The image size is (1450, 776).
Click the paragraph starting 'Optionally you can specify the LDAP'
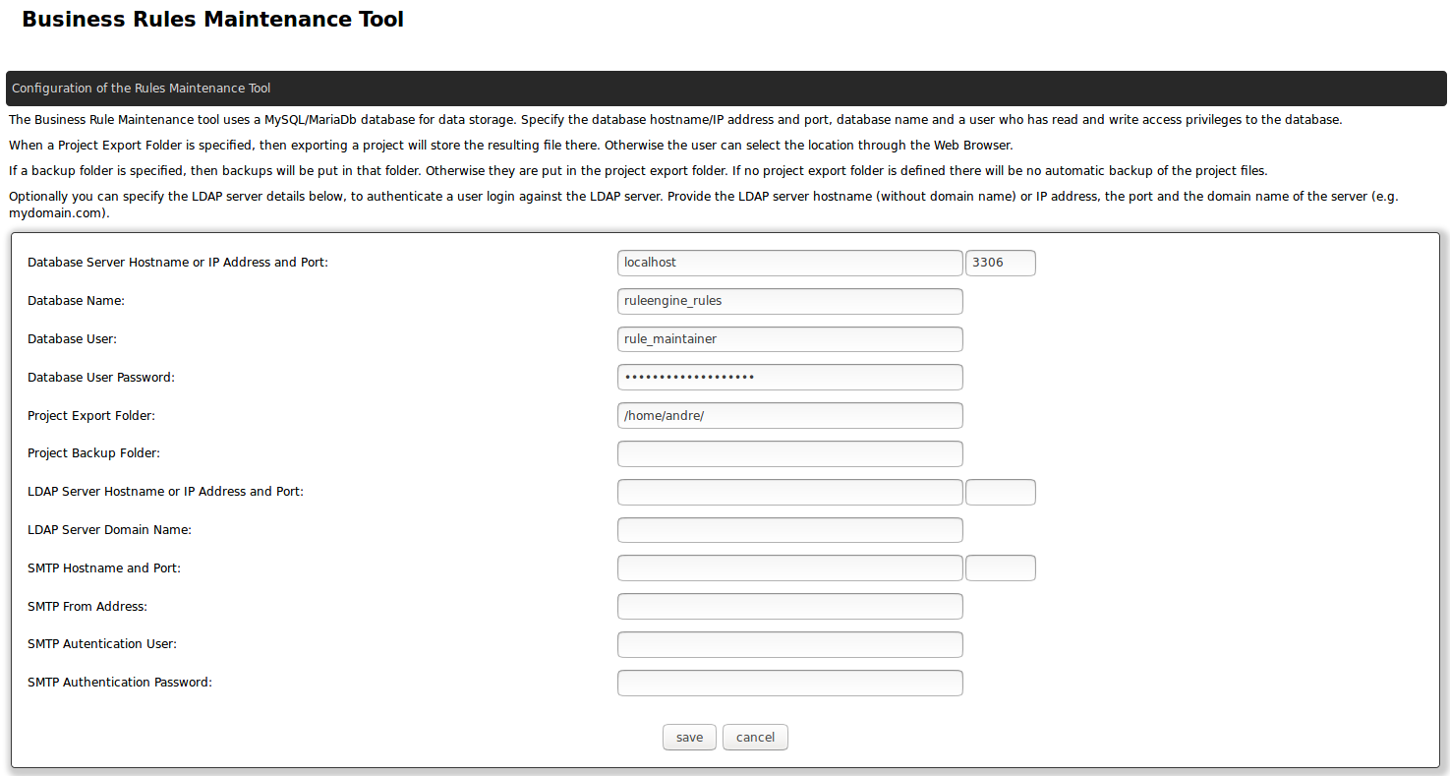click(x=704, y=205)
